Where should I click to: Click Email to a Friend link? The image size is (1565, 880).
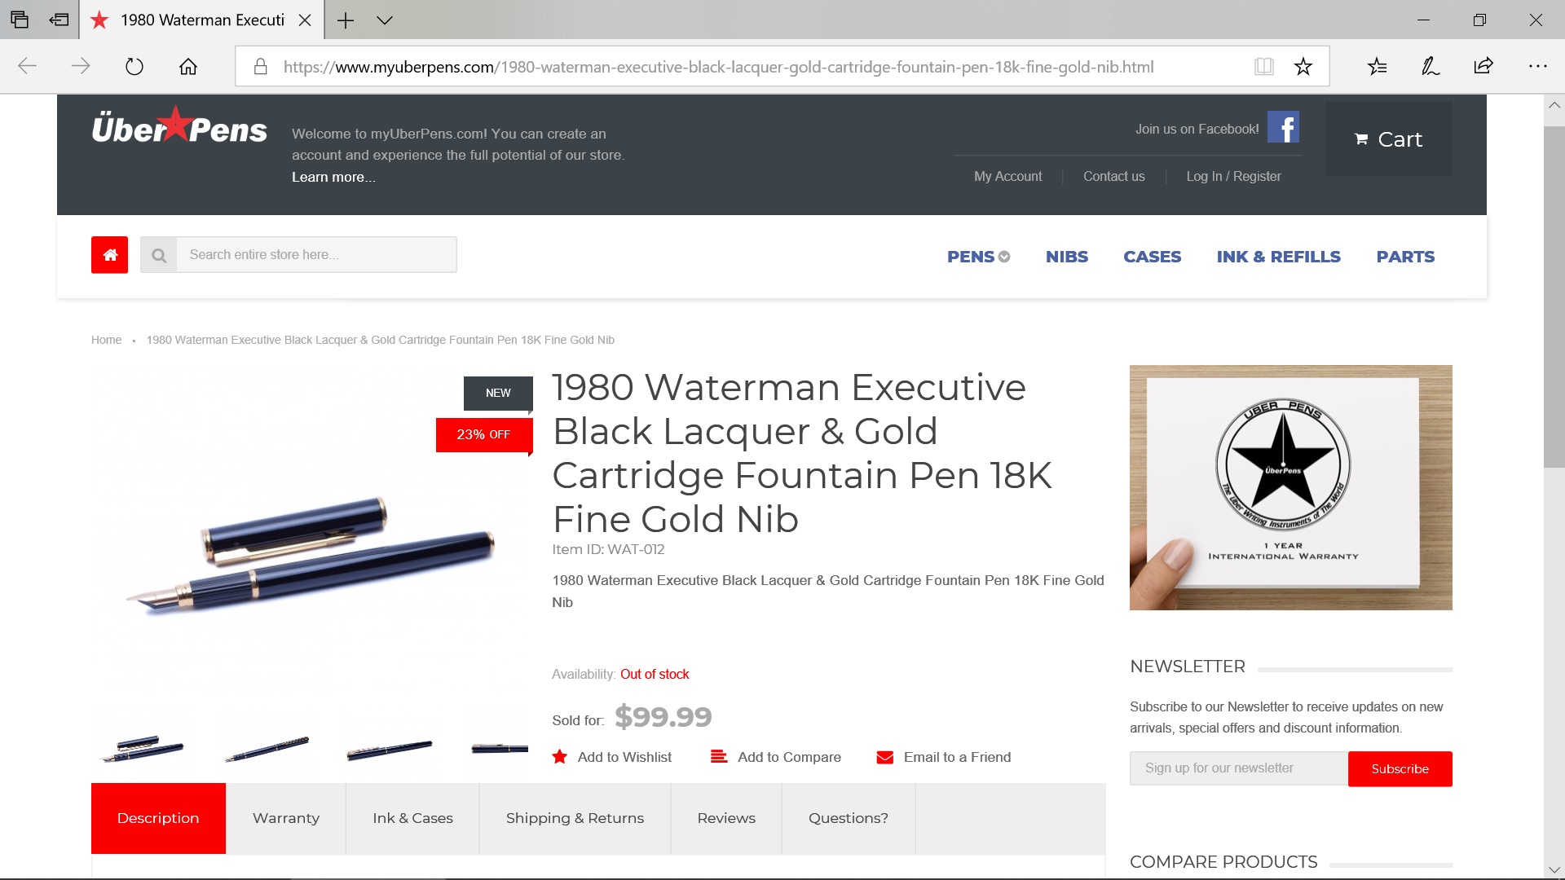click(x=944, y=757)
